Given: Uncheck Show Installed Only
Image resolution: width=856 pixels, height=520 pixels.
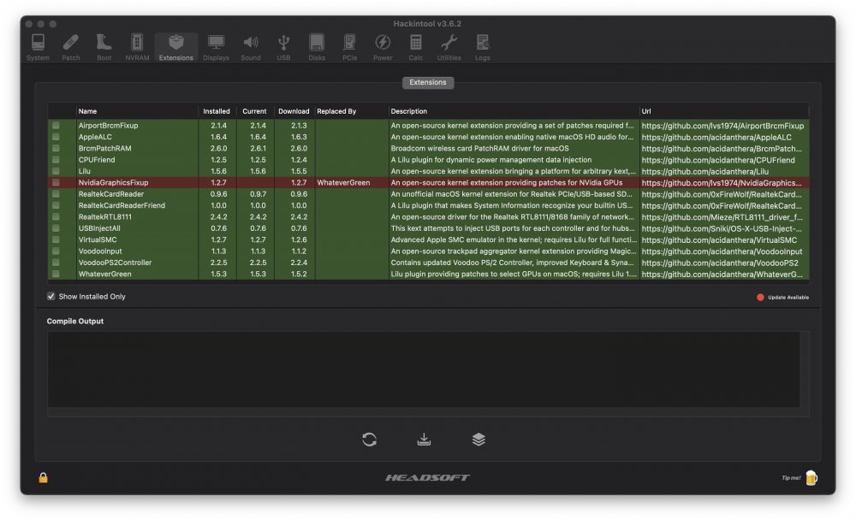Looking at the screenshot, I should (51, 296).
